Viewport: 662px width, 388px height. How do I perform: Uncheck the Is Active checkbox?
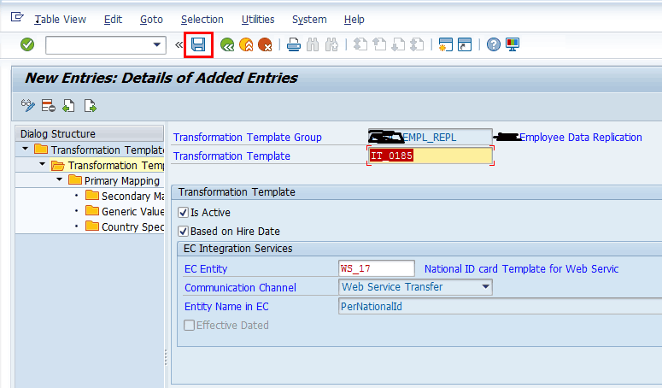click(183, 213)
